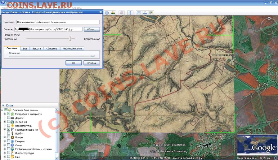Expand the Океан tree node
This screenshot has width=278, height=160.
5,145
